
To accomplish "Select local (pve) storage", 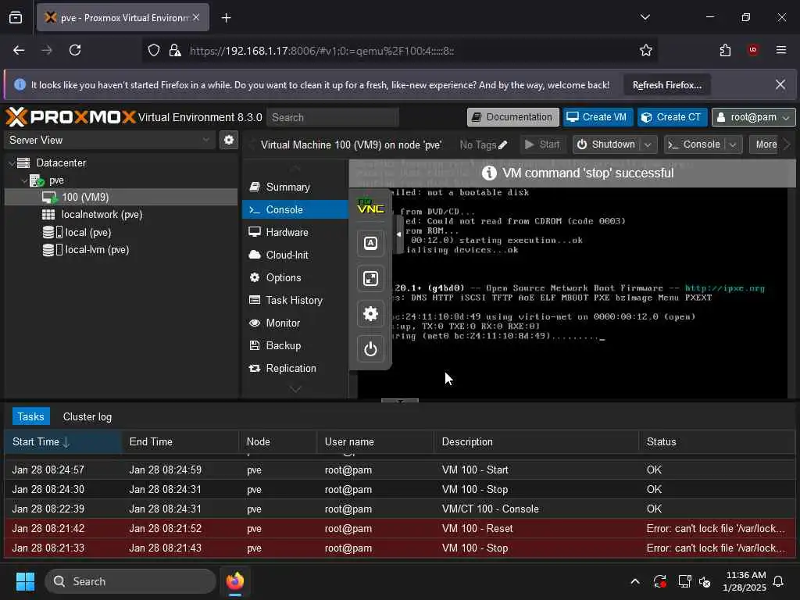I will [121, 233].
